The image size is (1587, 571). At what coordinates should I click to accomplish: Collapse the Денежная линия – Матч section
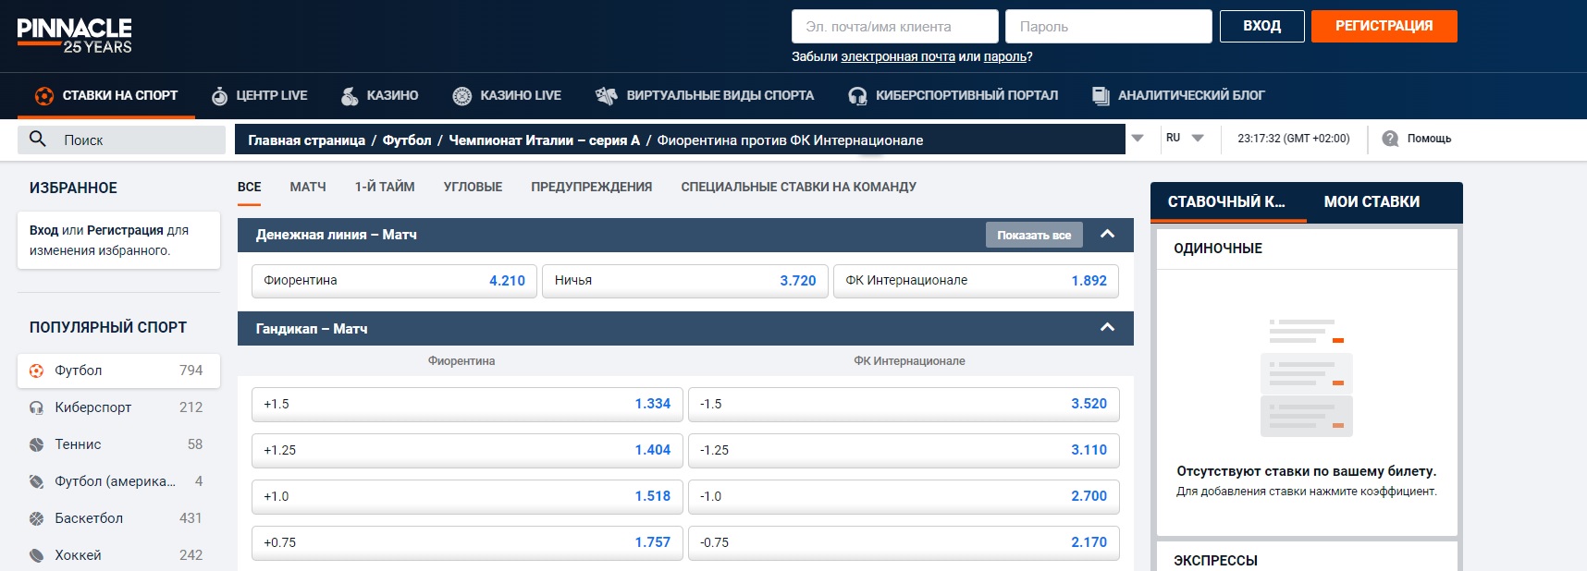pos(1107,235)
